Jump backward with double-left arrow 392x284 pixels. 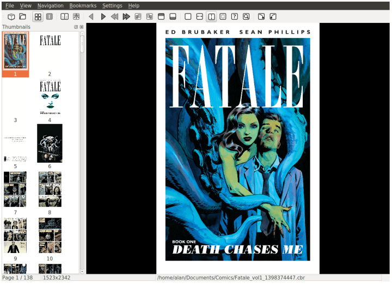[114, 17]
